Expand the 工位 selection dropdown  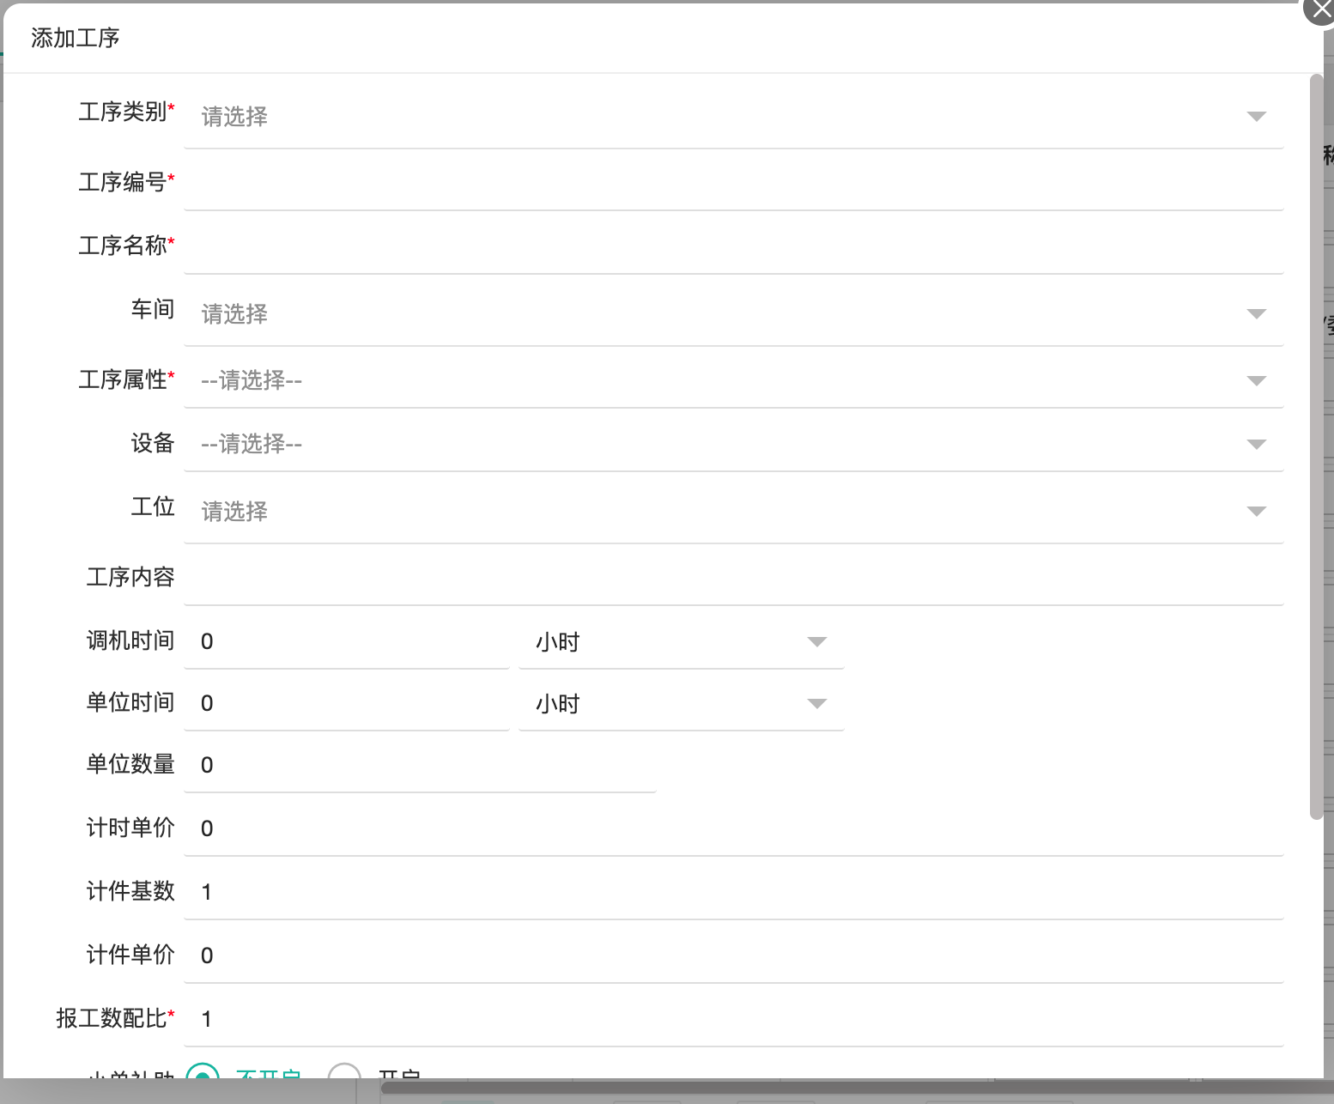tap(733, 512)
